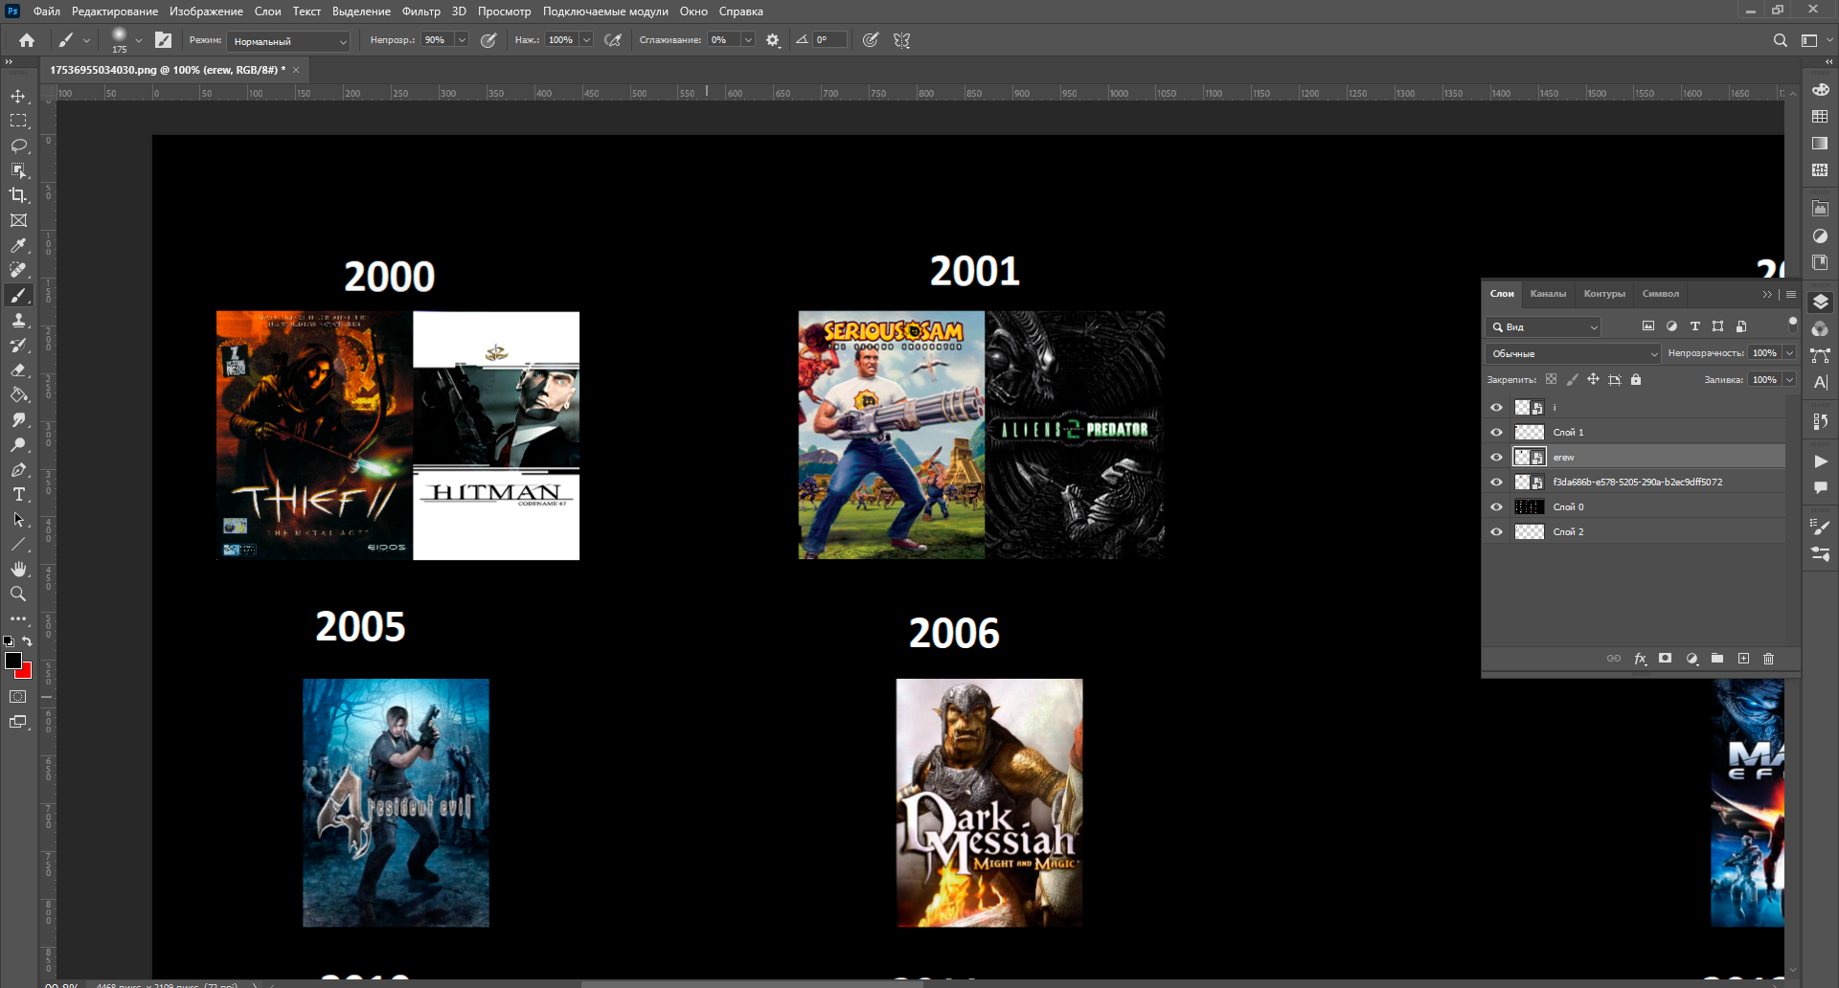Open brush opacity slider dropdown arrow

[462, 40]
